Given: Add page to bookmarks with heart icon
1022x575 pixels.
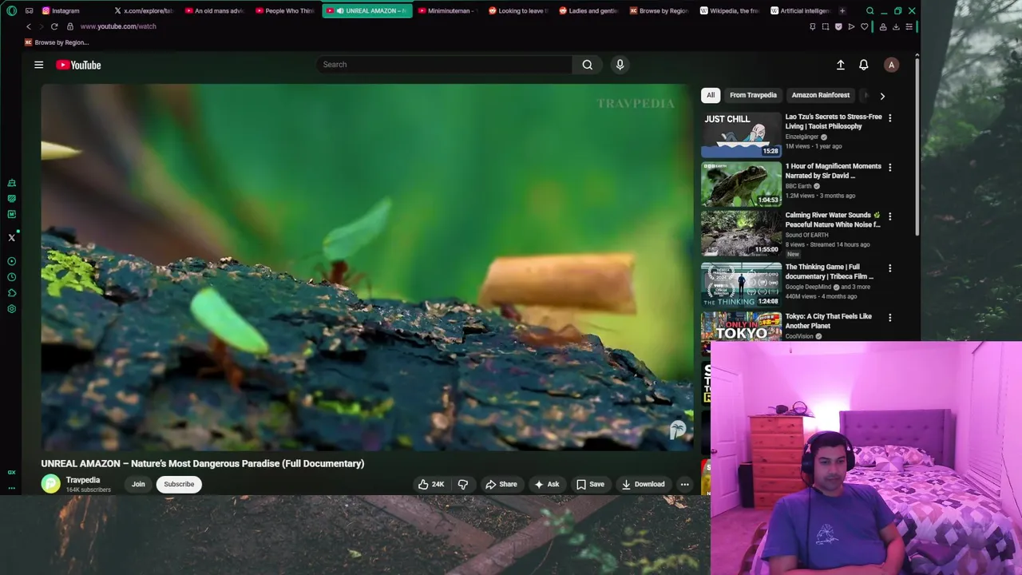Looking at the screenshot, I should (864, 26).
